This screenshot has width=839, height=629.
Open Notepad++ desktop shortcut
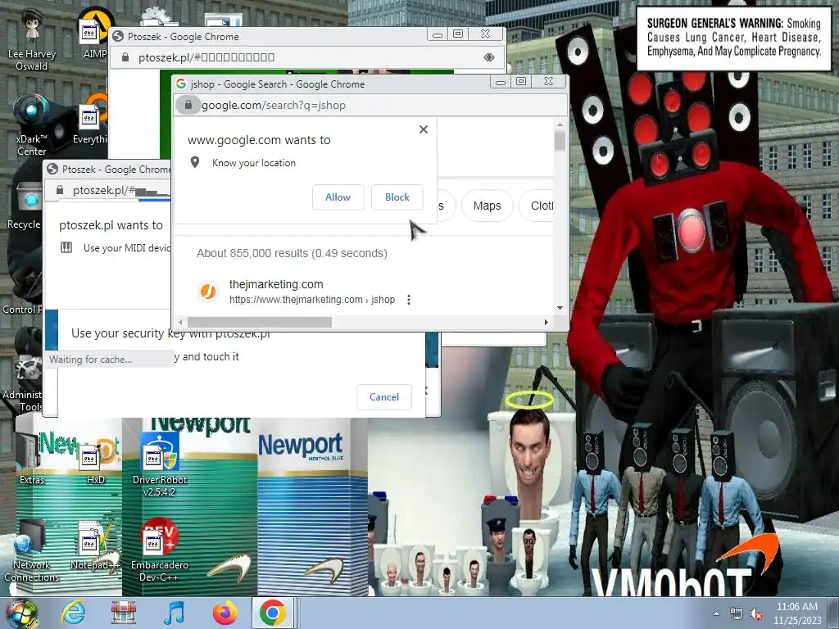[95, 545]
